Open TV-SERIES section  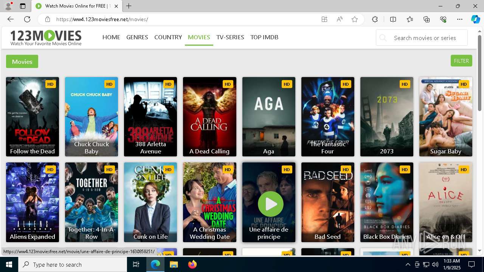point(230,37)
